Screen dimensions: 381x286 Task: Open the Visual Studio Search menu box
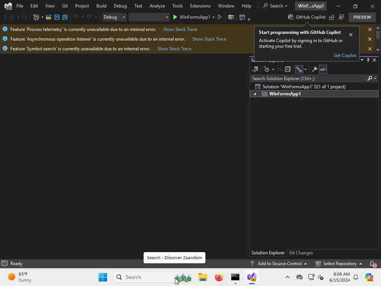[275, 6]
